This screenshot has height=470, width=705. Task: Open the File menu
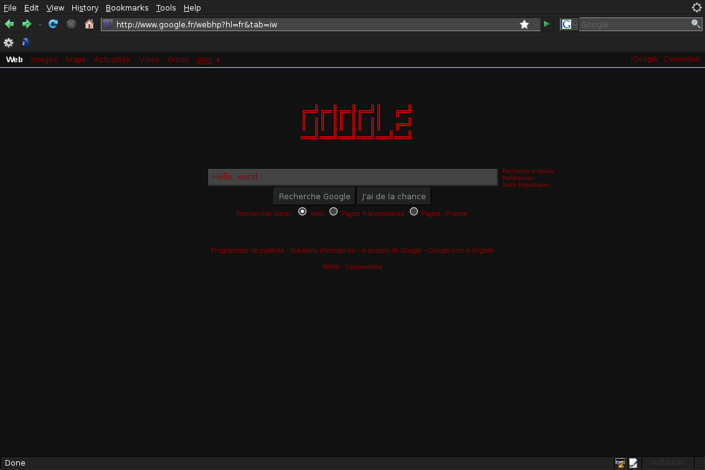click(x=10, y=7)
